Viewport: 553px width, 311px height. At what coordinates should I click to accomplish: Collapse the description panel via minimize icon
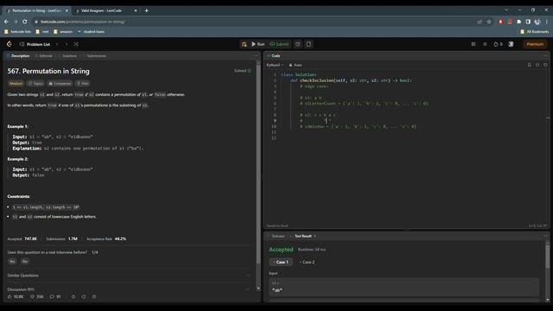(x=256, y=55)
